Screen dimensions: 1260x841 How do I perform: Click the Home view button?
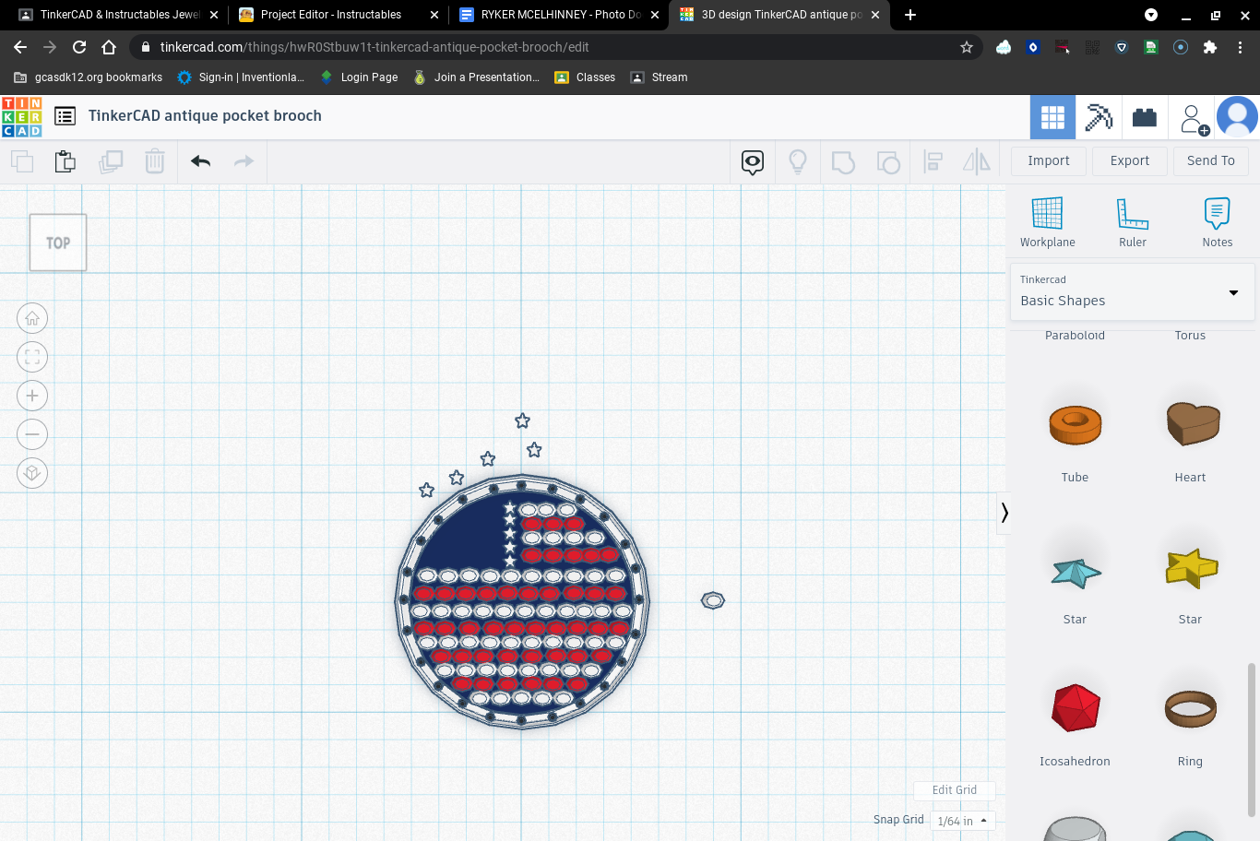(32, 318)
